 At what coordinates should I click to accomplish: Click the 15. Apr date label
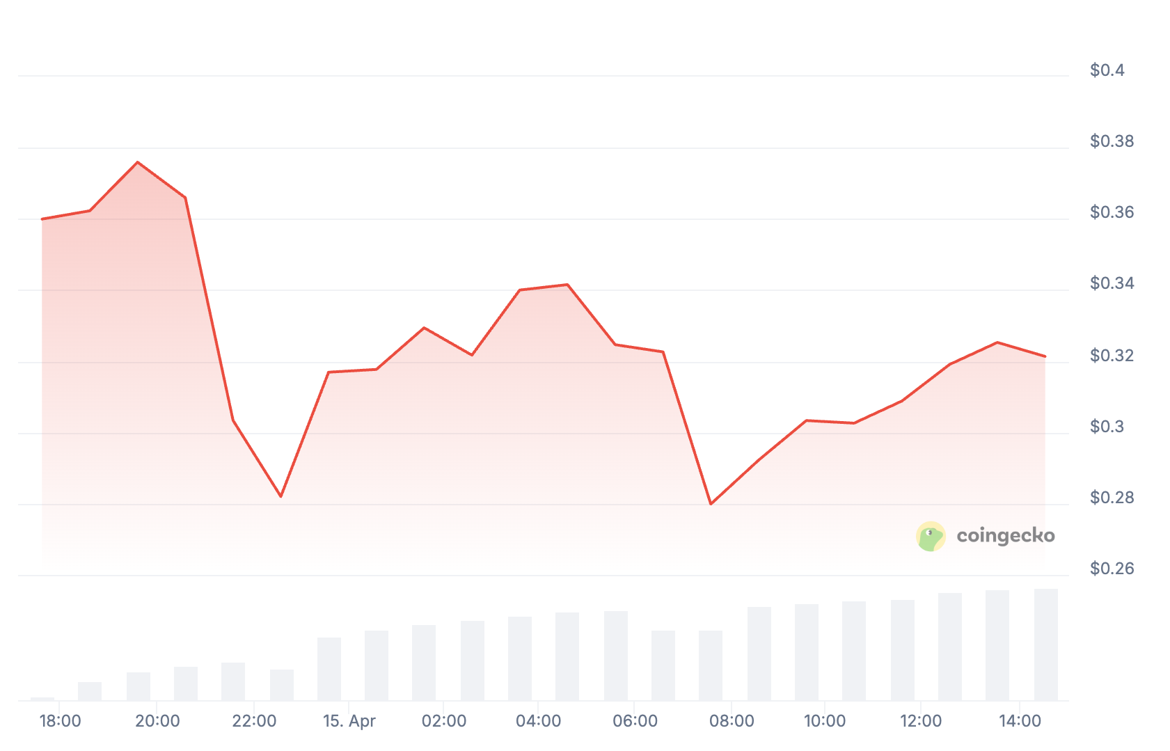coord(349,721)
